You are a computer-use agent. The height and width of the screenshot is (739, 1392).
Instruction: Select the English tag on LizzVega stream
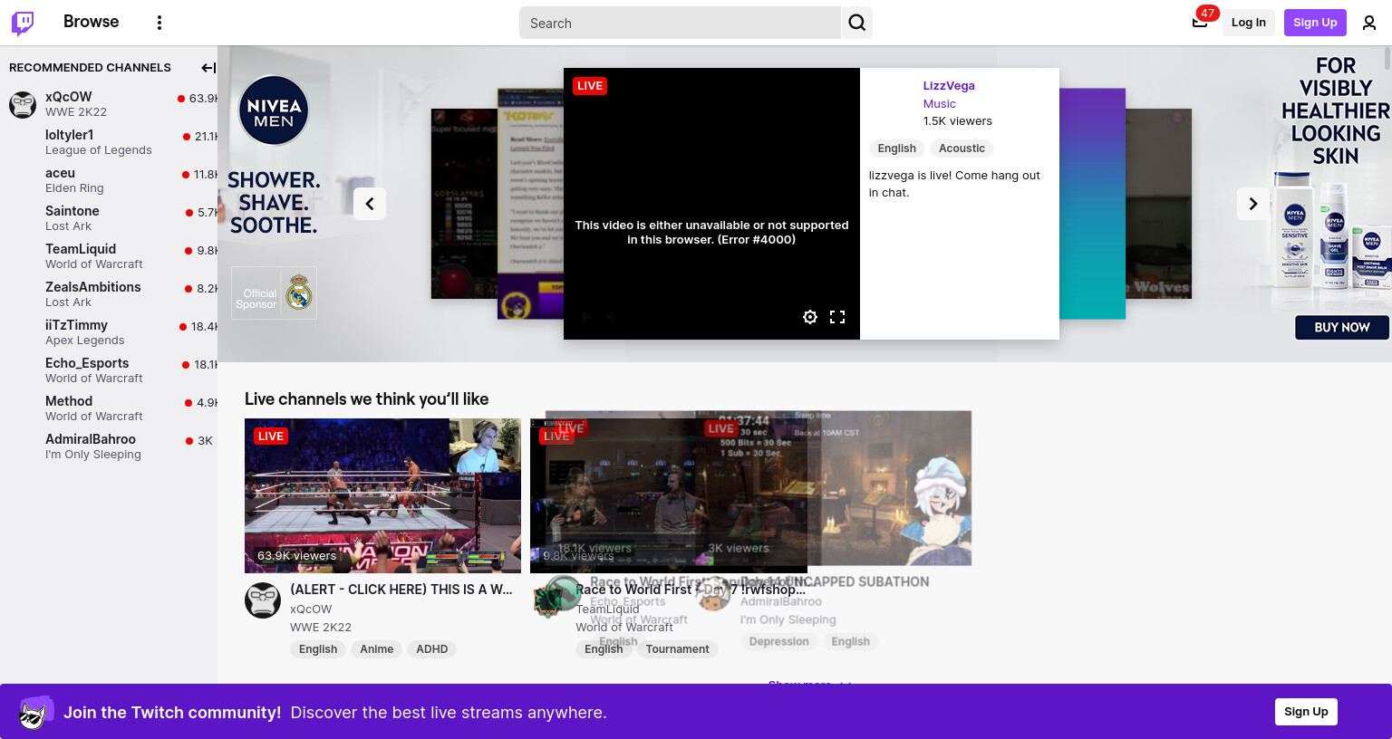pos(896,149)
